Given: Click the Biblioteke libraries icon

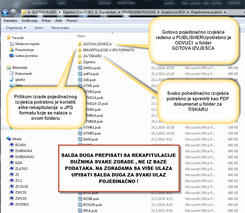Looking at the screenshot, I should (x=9, y=68).
